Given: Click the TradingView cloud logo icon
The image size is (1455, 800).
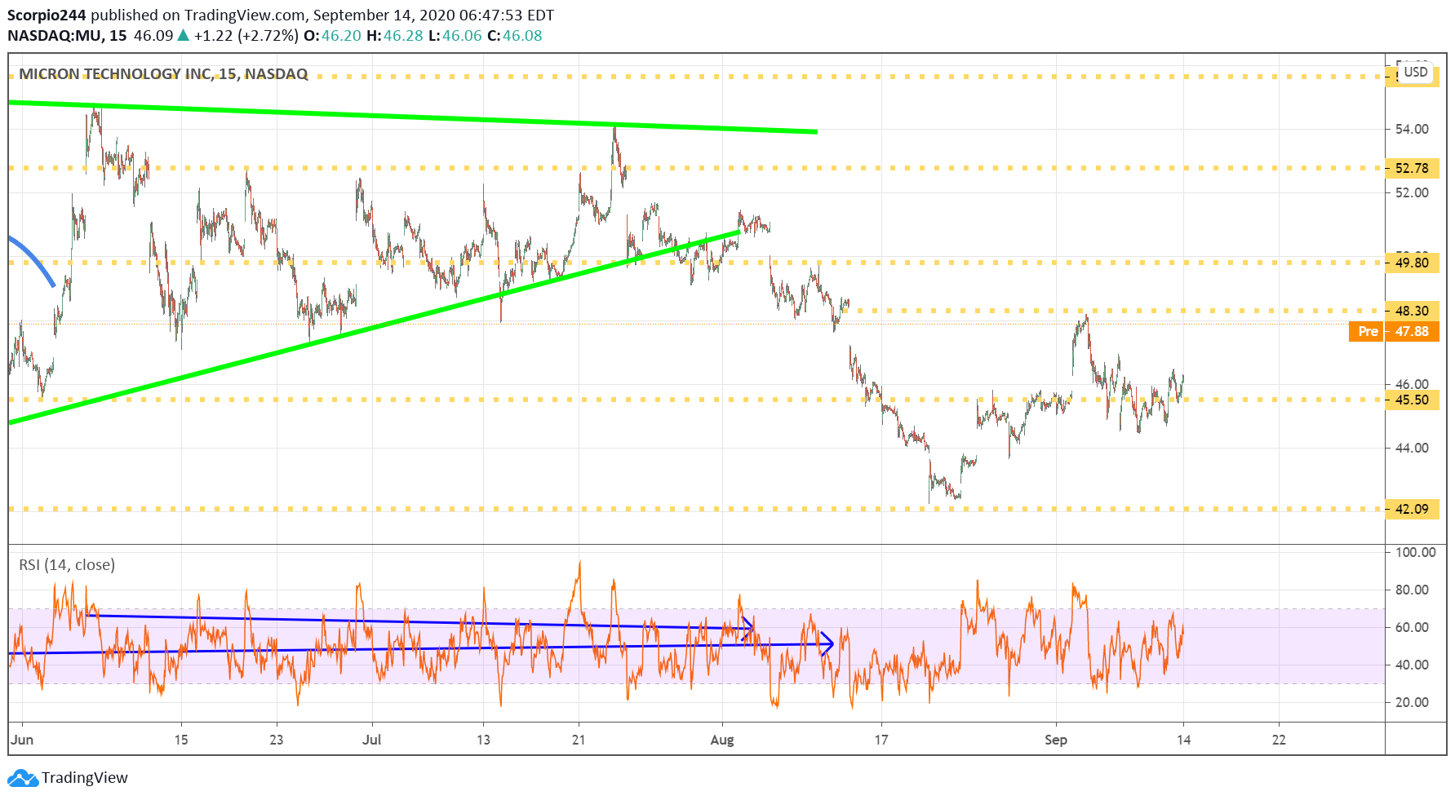Looking at the screenshot, I should click(x=22, y=778).
